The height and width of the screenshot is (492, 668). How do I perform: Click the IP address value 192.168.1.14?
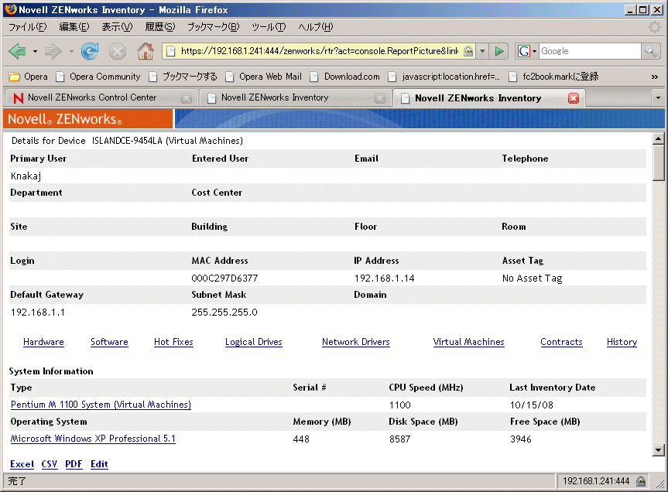pos(384,278)
